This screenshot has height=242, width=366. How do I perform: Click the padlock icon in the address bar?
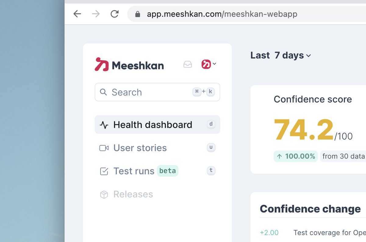(x=138, y=14)
